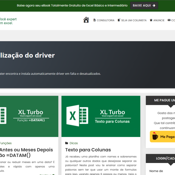Click the pencil icon beside Seja um Colunista

[119, 20]
